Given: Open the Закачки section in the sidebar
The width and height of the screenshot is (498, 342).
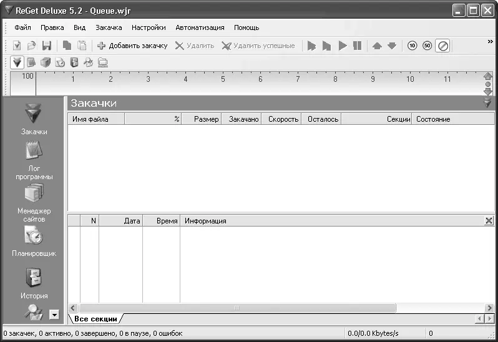Looking at the screenshot, I should 34,118.
